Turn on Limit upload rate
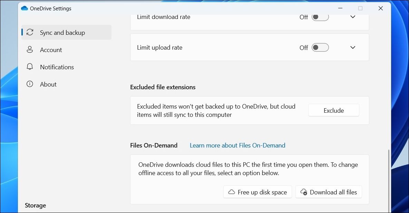The width and height of the screenshot is (409, 213). pos(320,47)
